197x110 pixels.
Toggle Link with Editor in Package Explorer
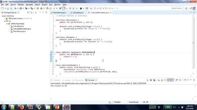coord(31,13)
